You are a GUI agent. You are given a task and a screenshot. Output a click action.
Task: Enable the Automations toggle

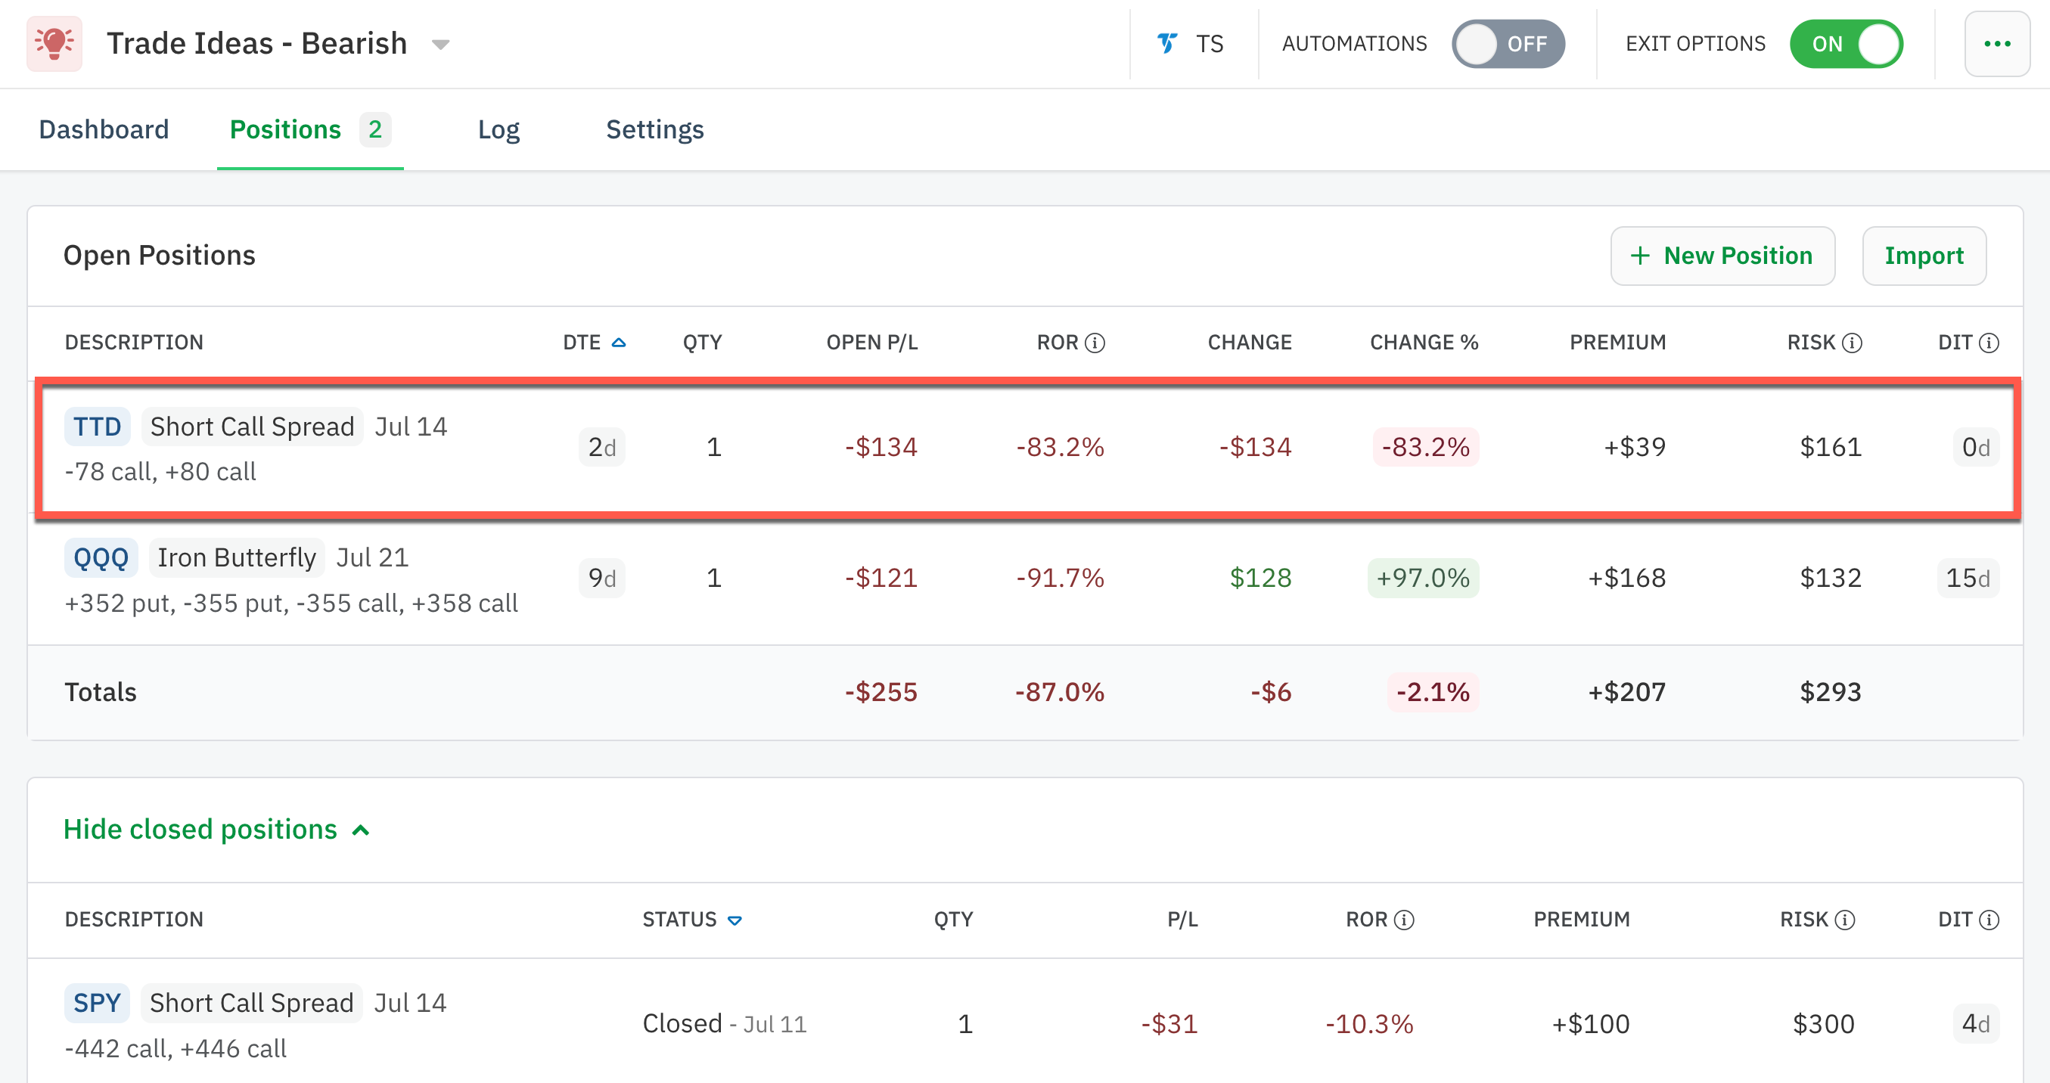[x=1508, y=44]
